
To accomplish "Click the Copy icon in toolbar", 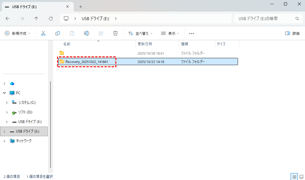I will tap(58, 33).
